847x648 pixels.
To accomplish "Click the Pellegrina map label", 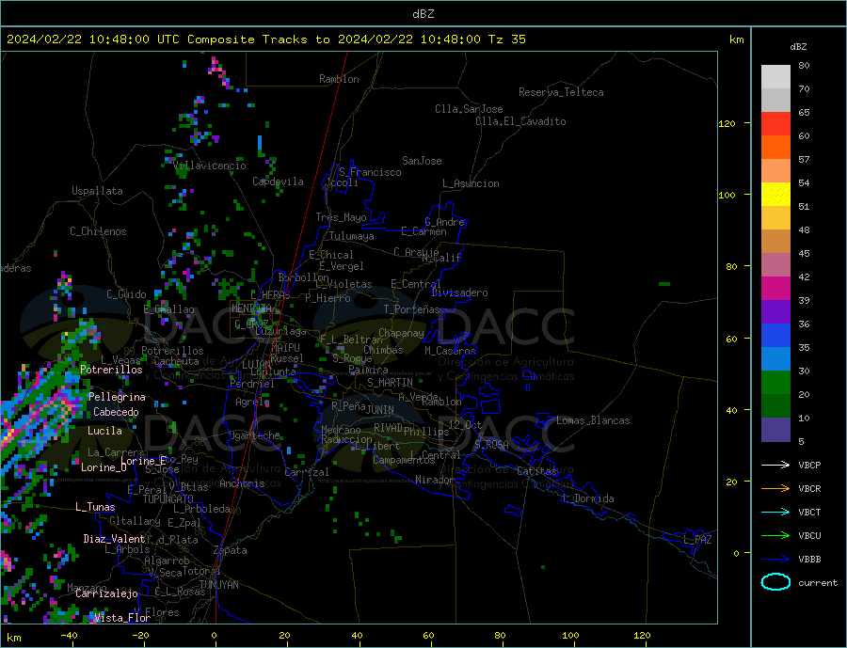I will 117,397.
